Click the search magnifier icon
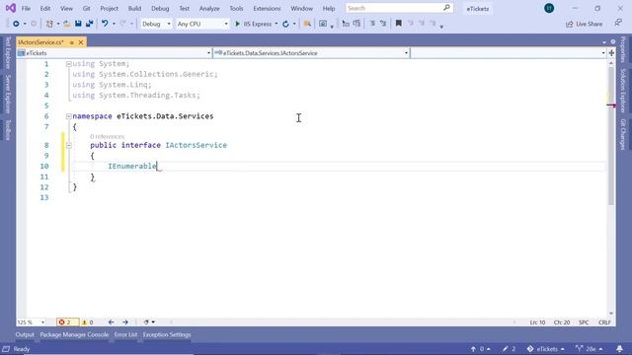The height and width of the screenshot is (355, 632). click(446, 8)
